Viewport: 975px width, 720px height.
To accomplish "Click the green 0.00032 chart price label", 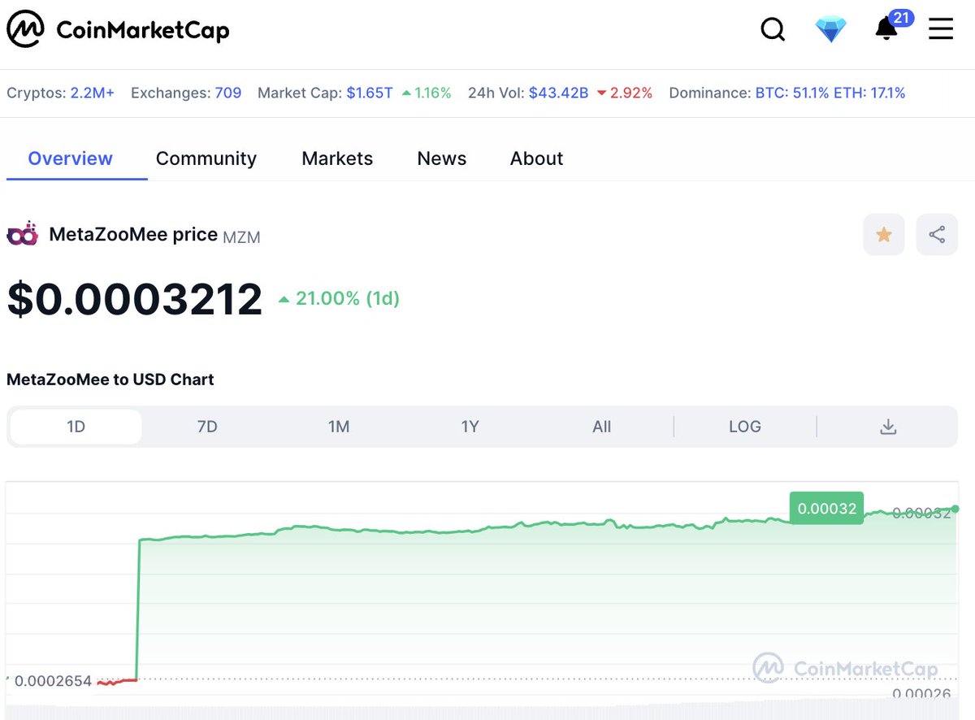I will click(x=827, y=509).
